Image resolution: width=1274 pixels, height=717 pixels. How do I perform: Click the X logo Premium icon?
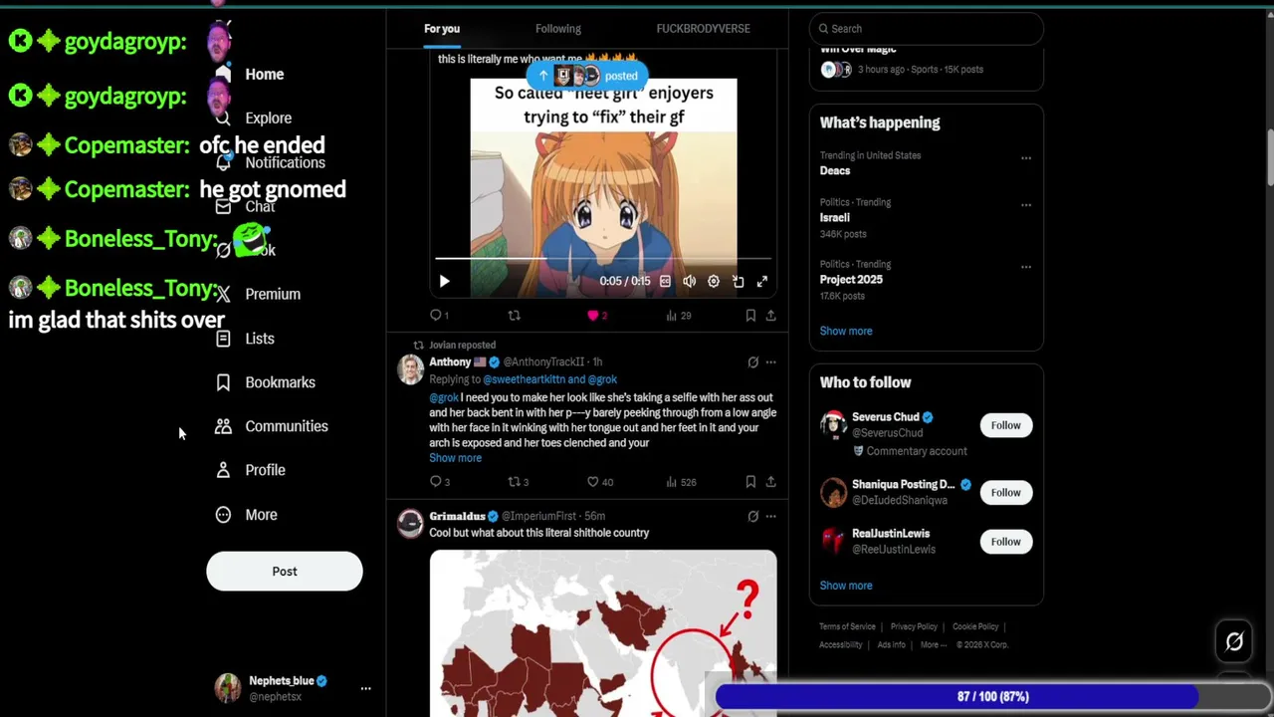point(223,295)
